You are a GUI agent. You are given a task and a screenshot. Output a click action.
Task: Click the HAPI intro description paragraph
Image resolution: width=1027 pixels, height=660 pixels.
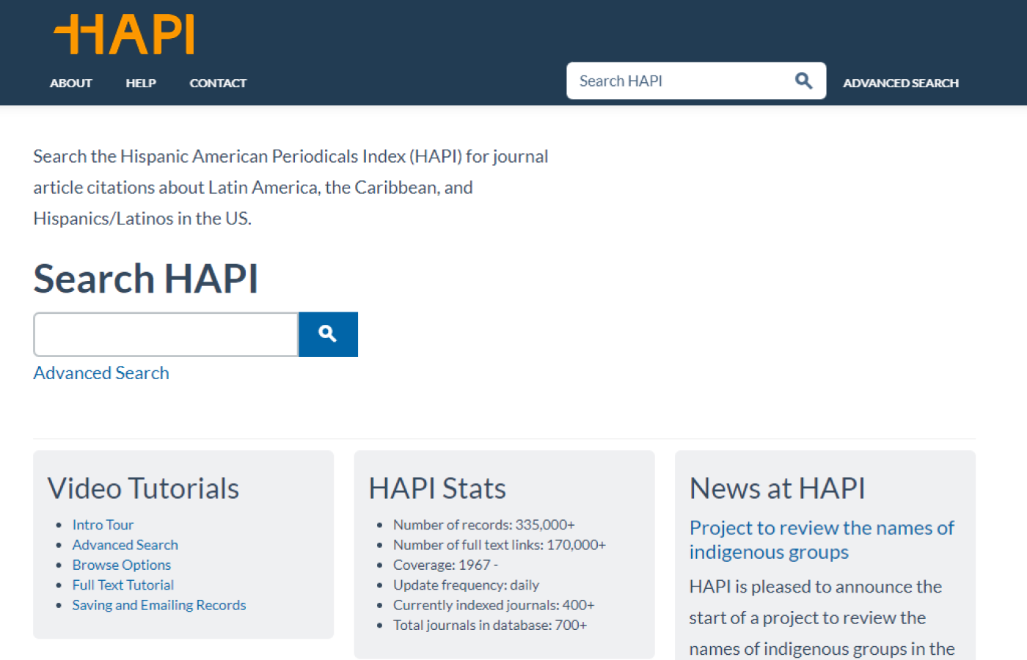(x=290, y=187)
